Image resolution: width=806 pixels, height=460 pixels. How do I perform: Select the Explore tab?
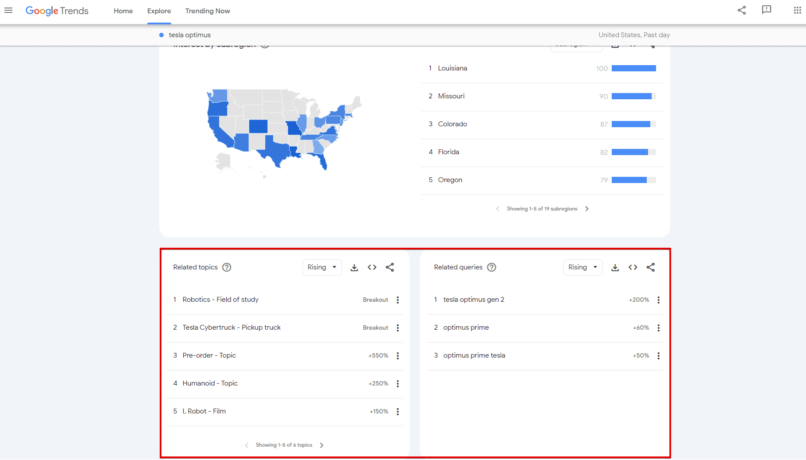(159, 11)
